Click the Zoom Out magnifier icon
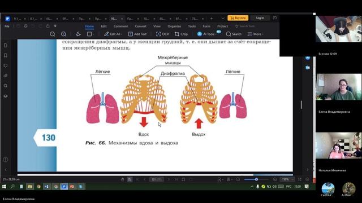Screen dimensions: 362x203 [x=53, y=34]
